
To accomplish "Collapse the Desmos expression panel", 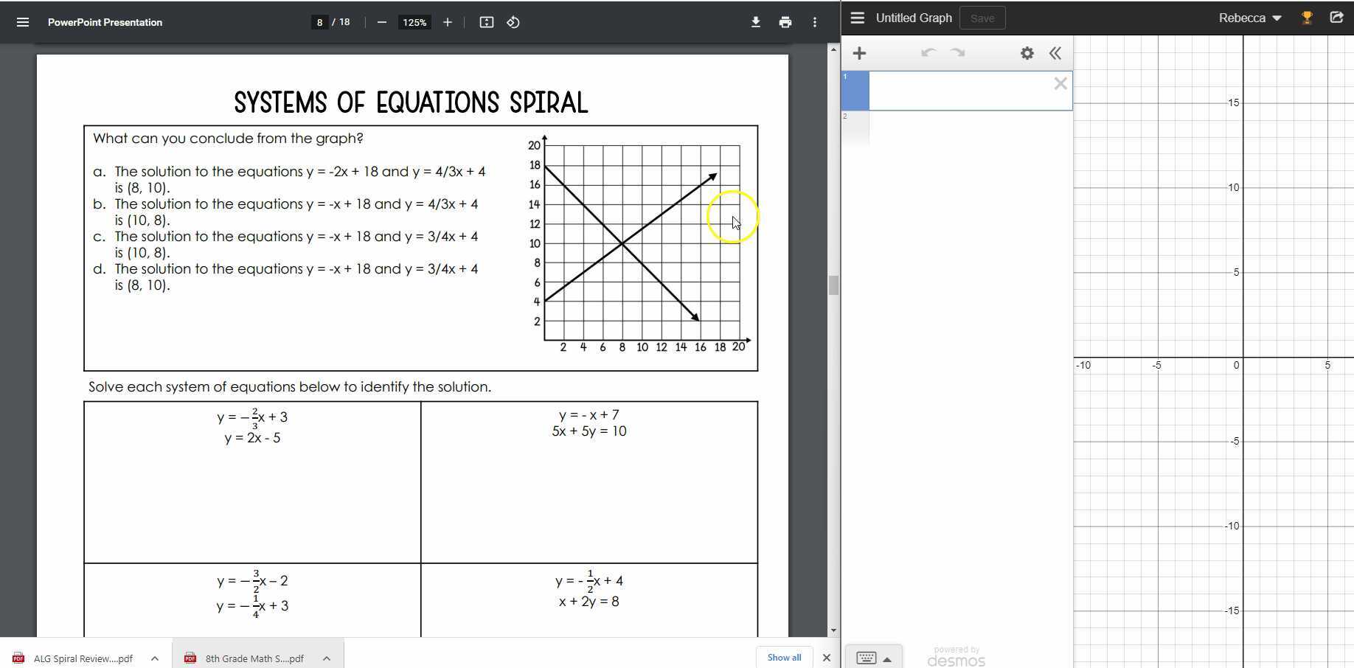I will pos(1055,53).
